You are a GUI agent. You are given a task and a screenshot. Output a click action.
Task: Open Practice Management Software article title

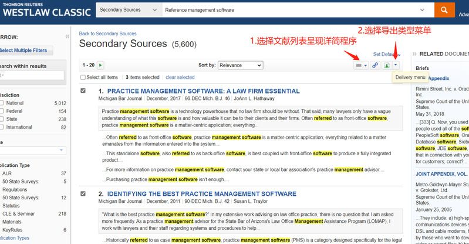203,91
